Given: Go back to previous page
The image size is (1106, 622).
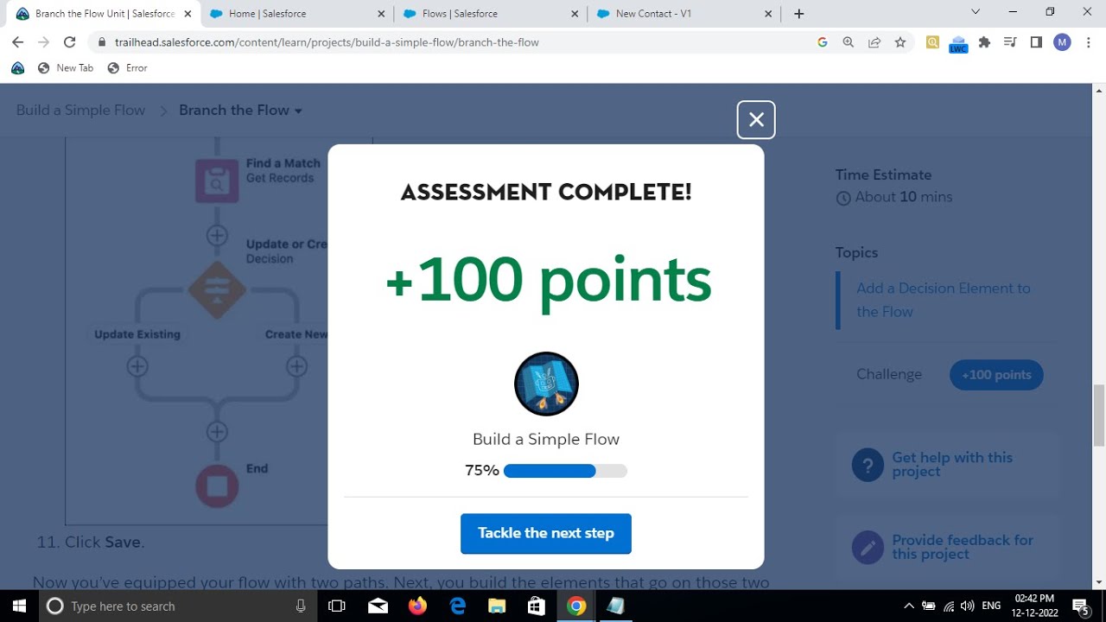Looking at the screenshot, I should [x=18, y=42].
